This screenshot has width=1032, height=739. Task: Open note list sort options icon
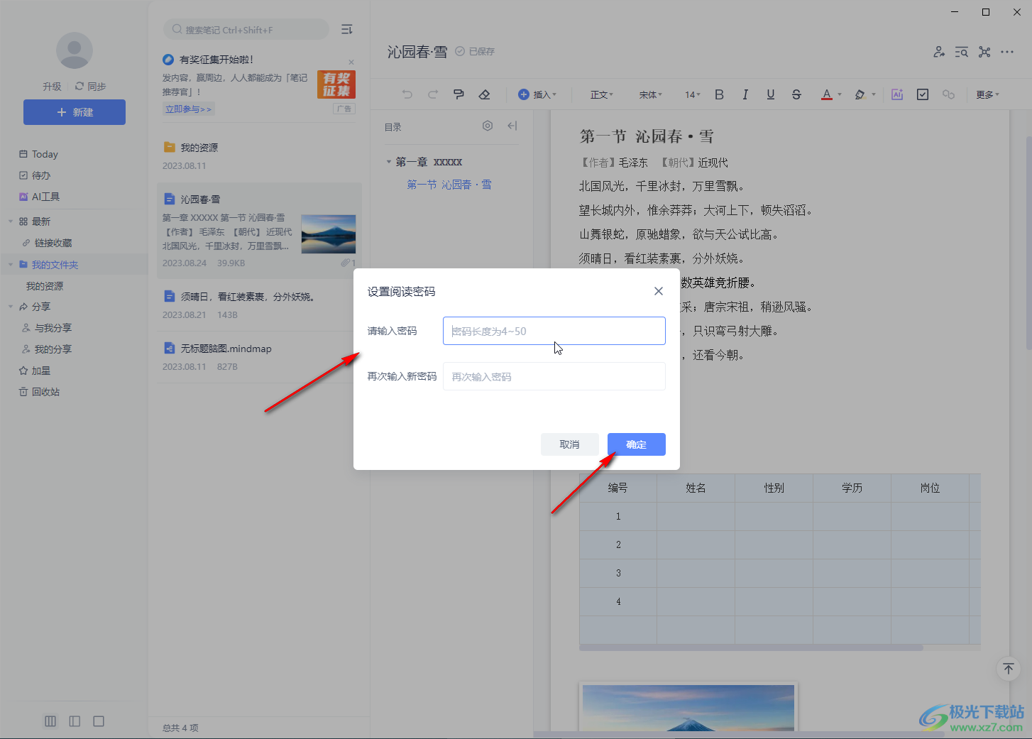(x=346, y=29)
